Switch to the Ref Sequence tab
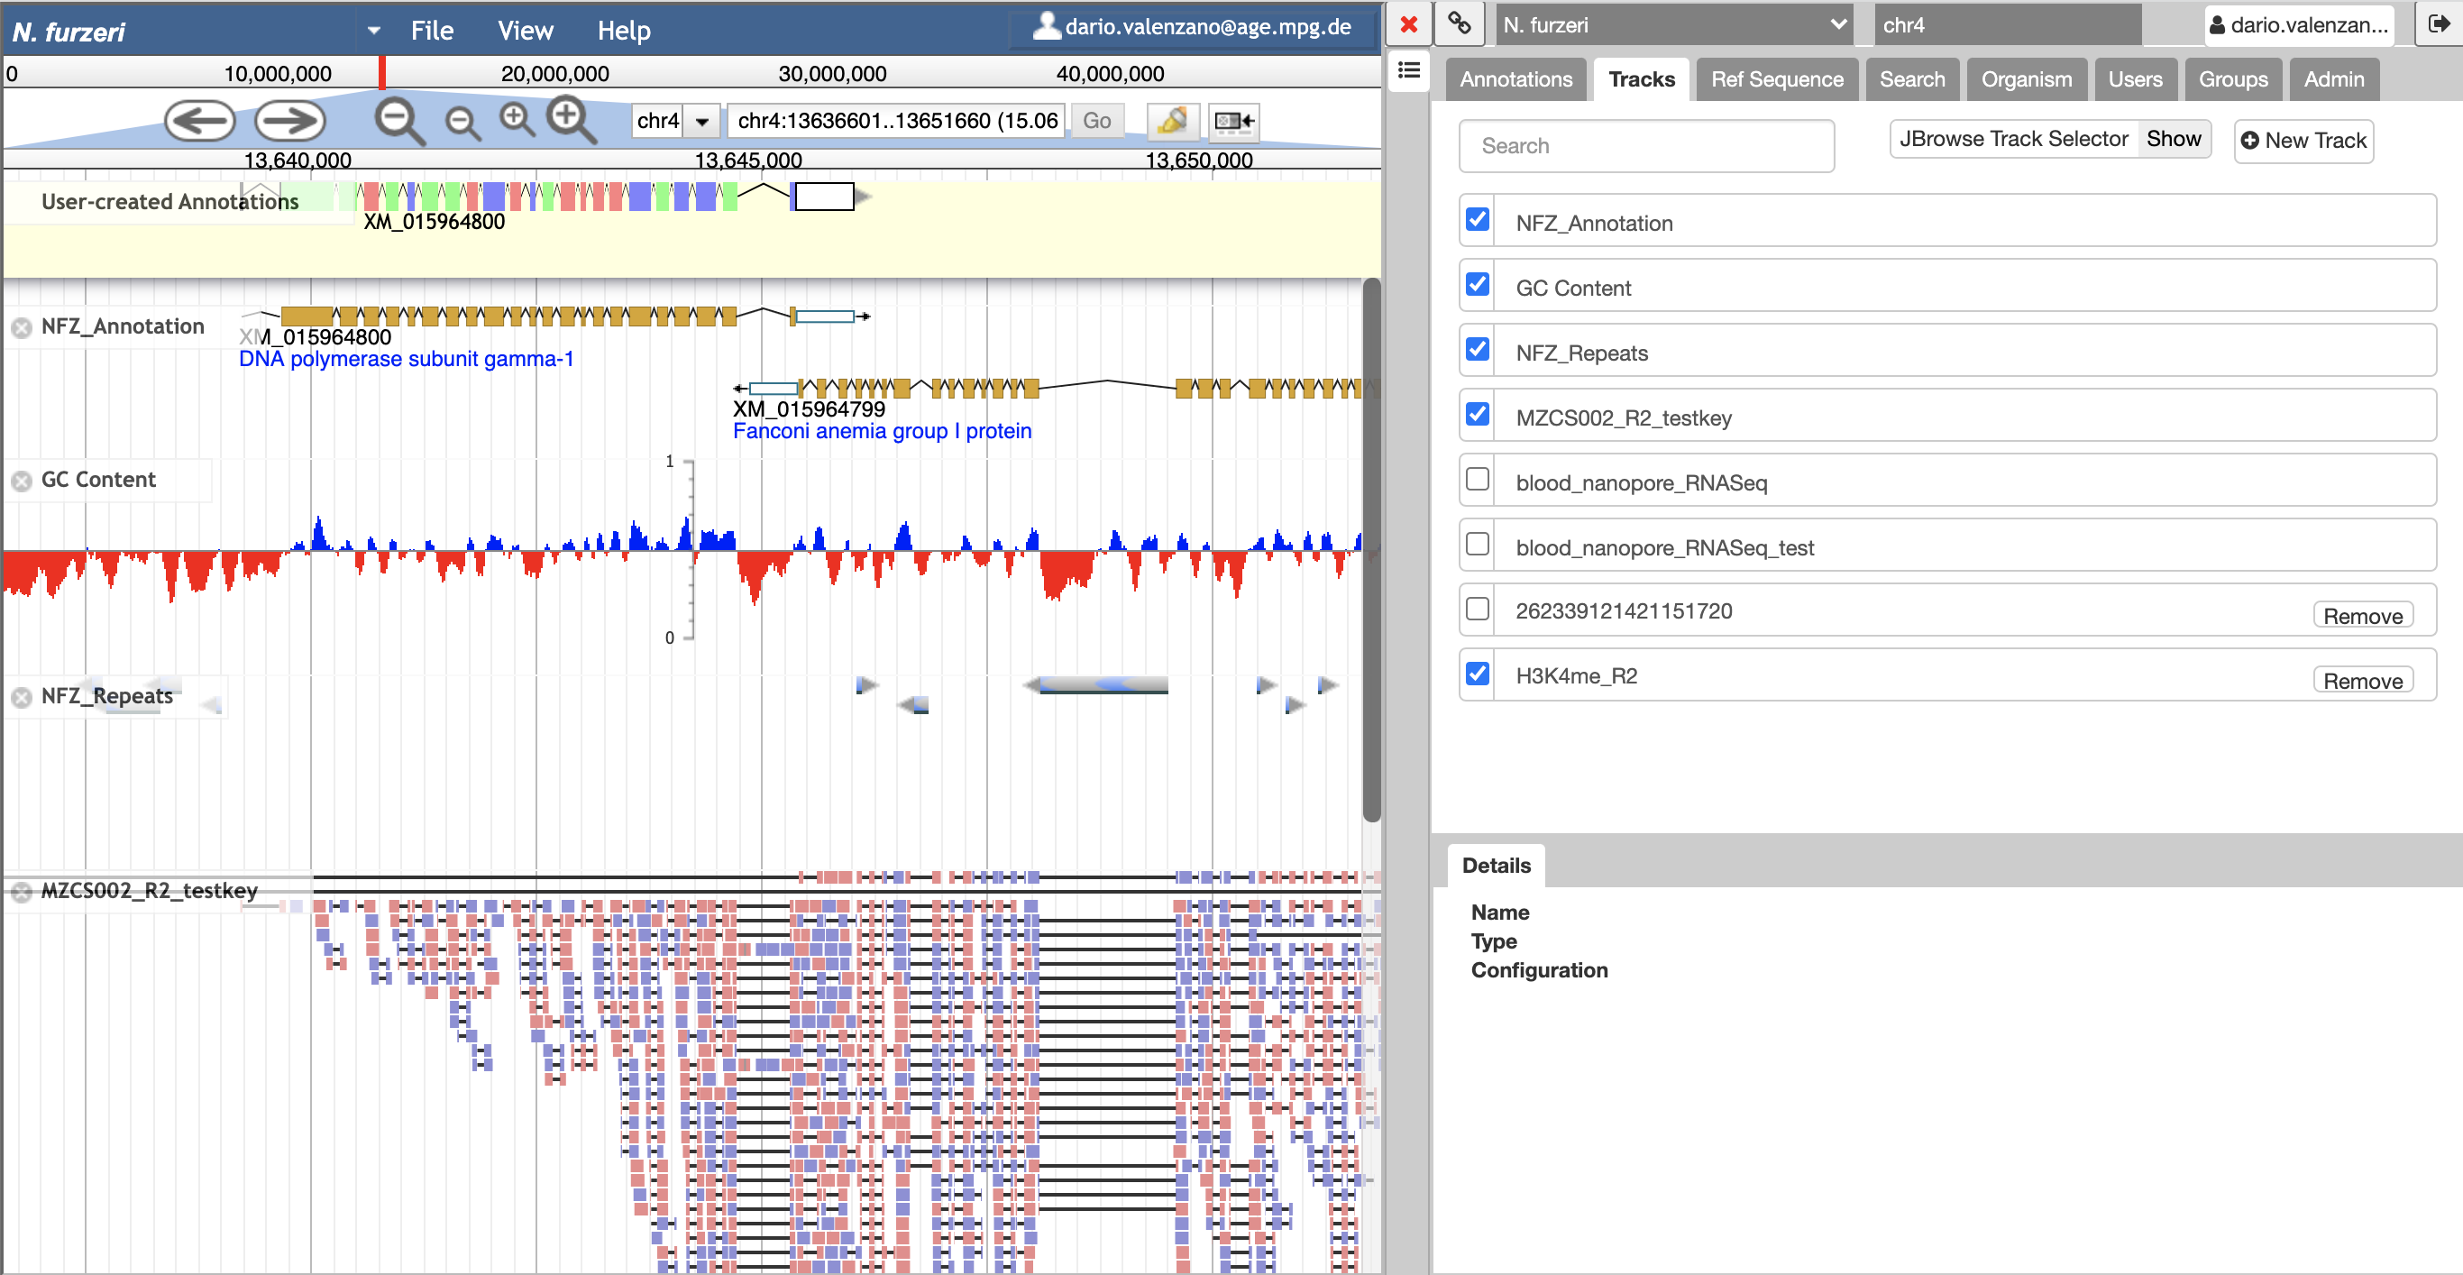The image size is (2463, 1275). pyautogui.click(x=1777, y=79)
